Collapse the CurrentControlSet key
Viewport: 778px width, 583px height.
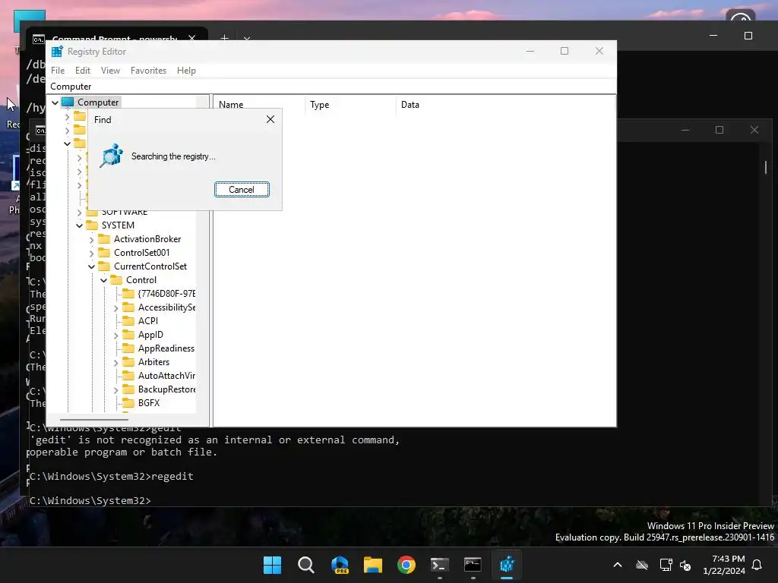click(91, 266)
